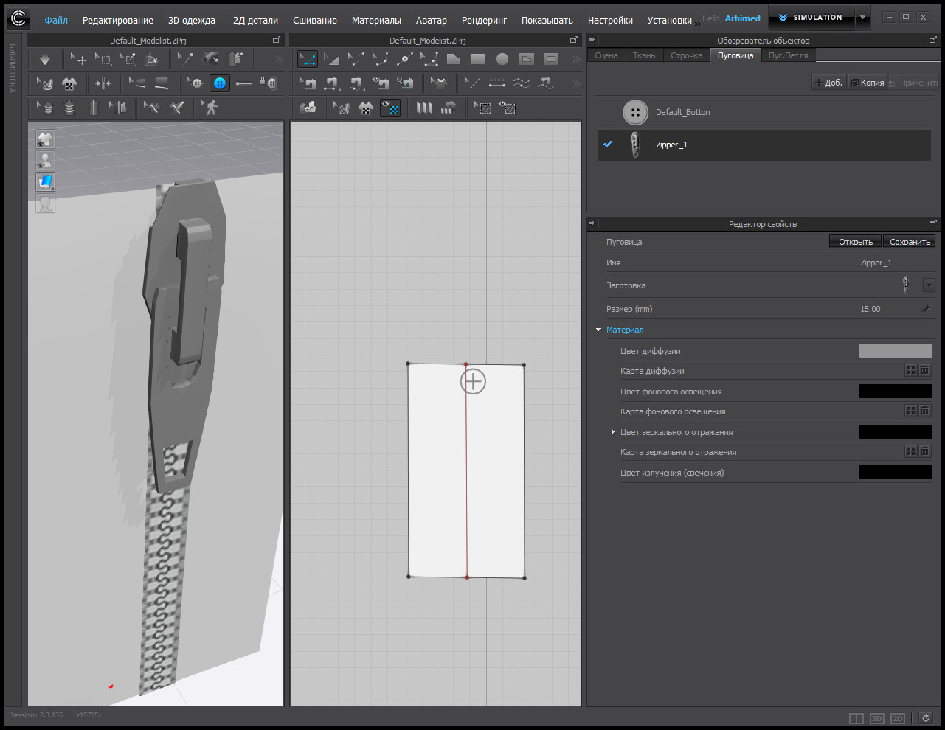
Task: Toggle the SIMULATION mode button
Action: coord(811,18)
